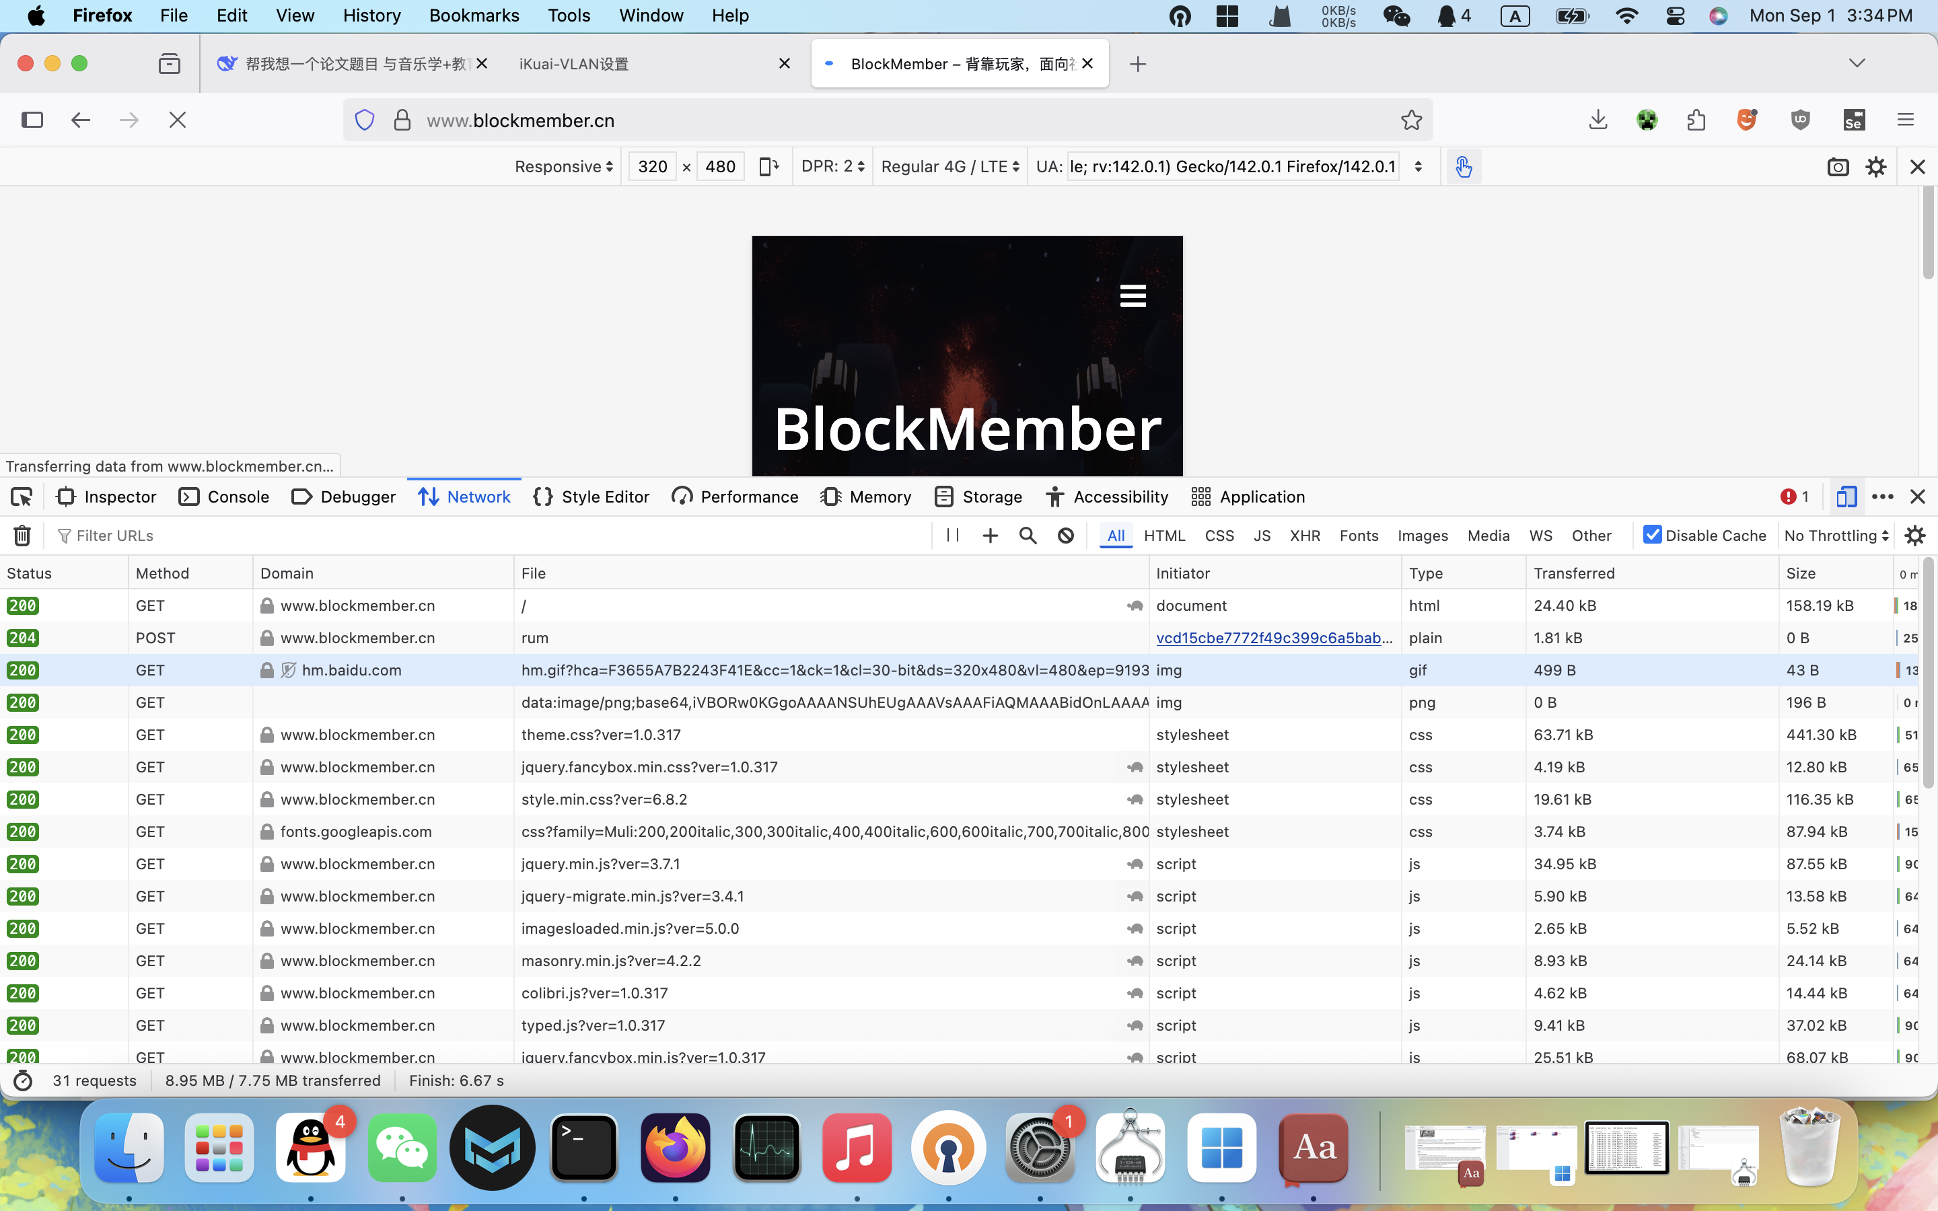Click the clear network log trash icon
The image size is (1938, 1211).
pyautogui.click(x=22, y=535)
